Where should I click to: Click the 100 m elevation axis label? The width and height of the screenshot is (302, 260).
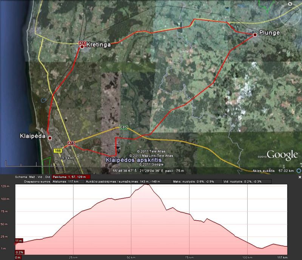[5, 199]
